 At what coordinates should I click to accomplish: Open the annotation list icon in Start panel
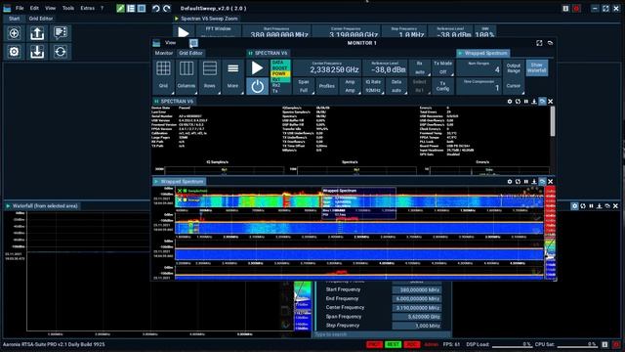[61, 33]
